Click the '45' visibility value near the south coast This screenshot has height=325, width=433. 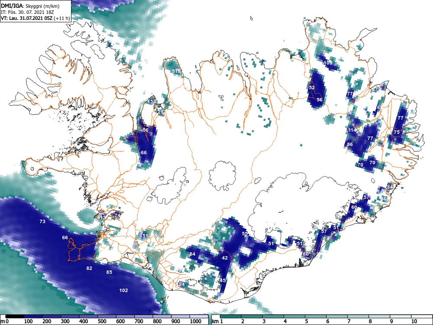click(x=223, y=280)
